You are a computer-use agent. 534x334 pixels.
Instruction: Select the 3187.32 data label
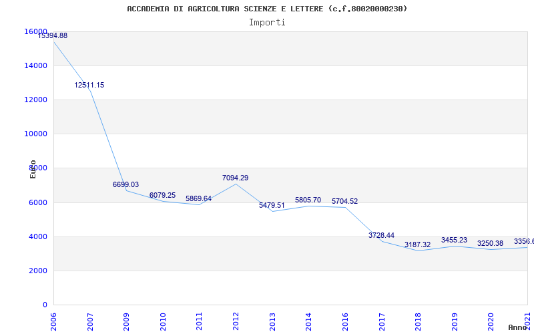418,244
